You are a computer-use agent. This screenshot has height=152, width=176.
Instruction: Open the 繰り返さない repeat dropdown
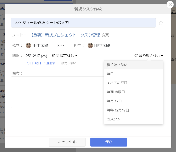pyautogui.click(x=151, y=56)
